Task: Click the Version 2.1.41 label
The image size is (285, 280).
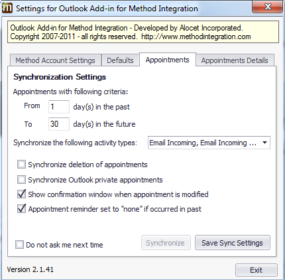Action: click(x=30, y=269)
